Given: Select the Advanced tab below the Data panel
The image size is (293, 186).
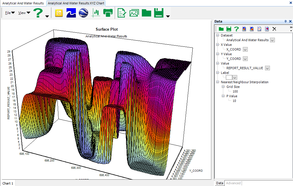Looking at the screenshot, I should coord(233,183).
